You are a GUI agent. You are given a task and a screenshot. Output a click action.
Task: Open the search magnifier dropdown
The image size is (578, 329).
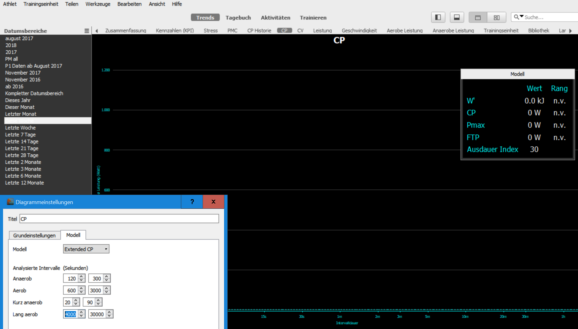(518, 17)
